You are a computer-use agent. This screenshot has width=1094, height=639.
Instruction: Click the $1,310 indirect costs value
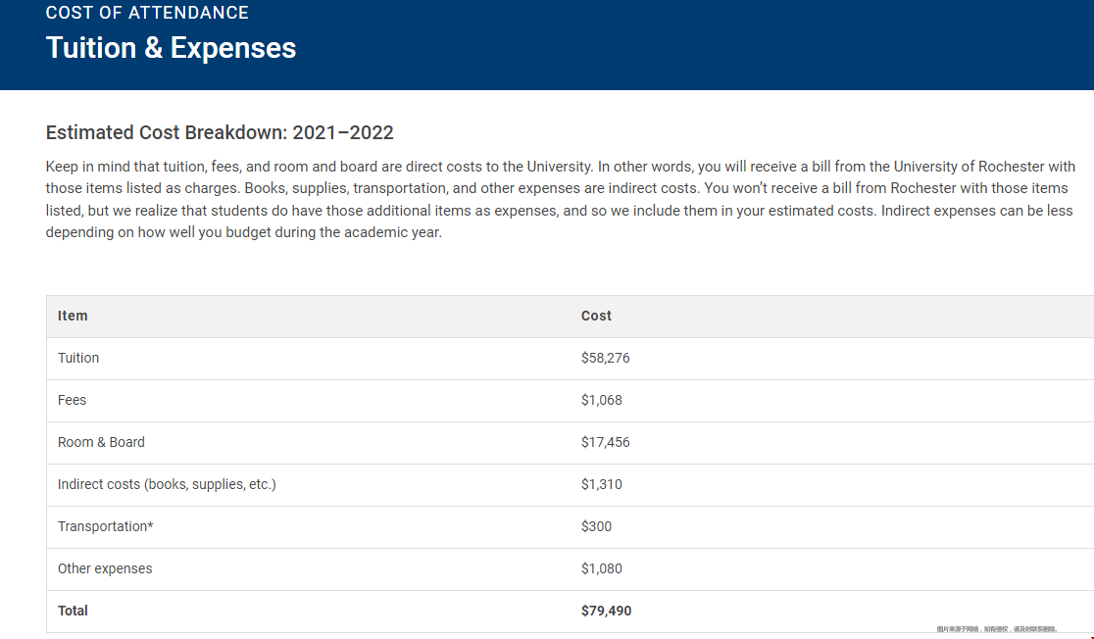[x=602, y=484]
